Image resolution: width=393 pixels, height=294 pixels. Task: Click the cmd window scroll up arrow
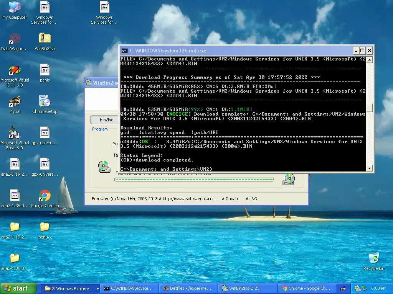[x=369, y=60]
